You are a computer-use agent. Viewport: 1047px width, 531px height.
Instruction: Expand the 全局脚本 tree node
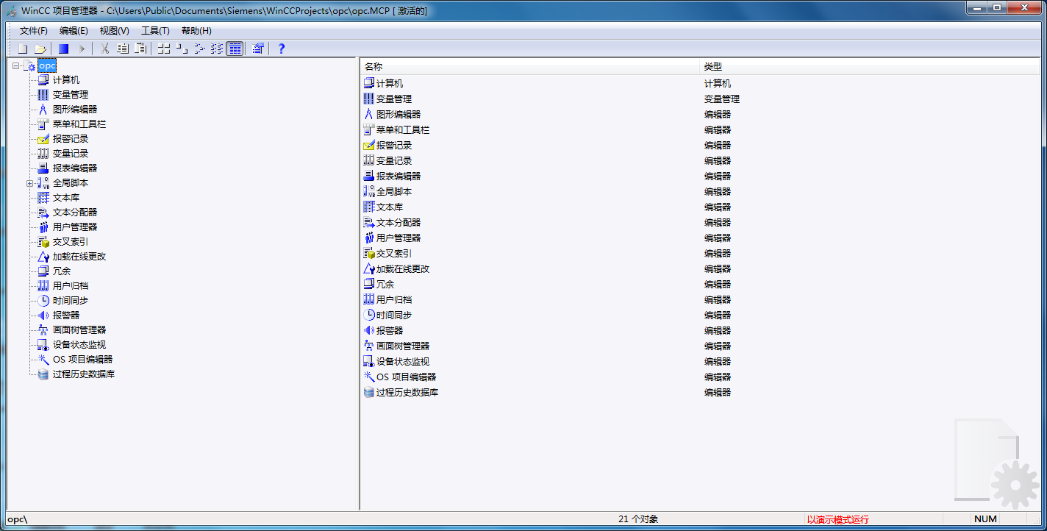30,183
